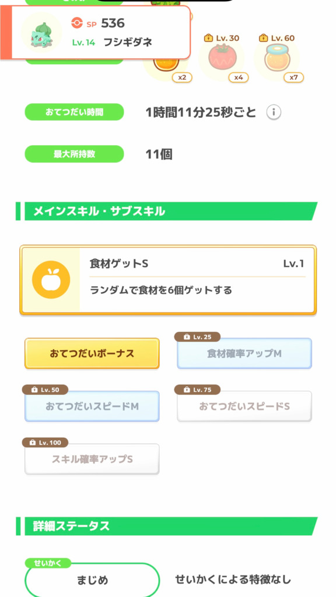
Task: Select locked おてつだいスピードS sub skill
Action: [244, 406]
